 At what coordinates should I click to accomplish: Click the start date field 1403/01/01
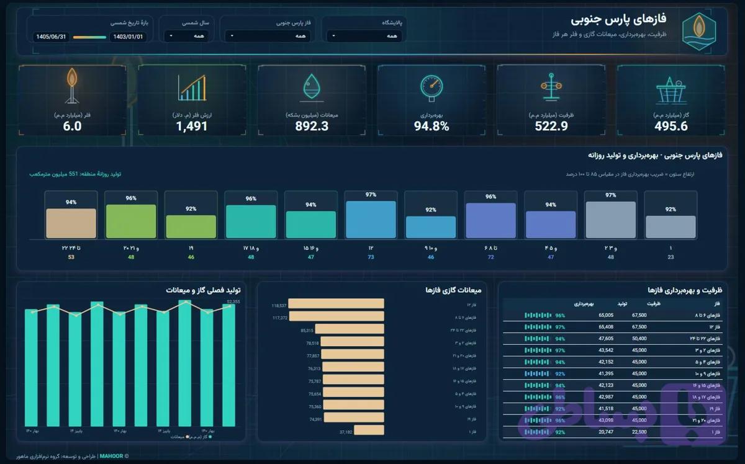tap(128, 37)
